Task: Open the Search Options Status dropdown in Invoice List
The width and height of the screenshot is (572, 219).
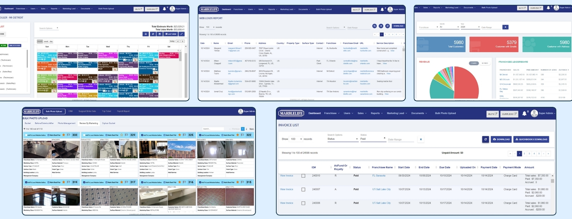Action: tap(343, 139)
